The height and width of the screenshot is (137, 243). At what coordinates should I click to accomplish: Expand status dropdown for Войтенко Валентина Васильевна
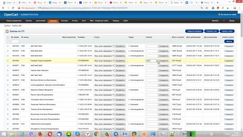104,80
